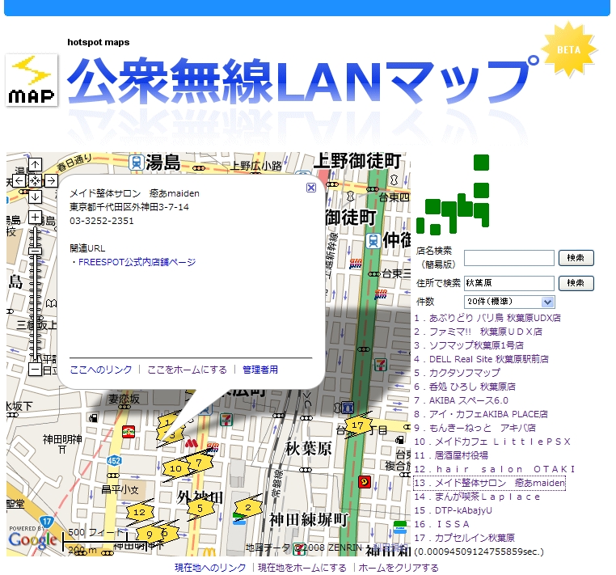Image resolution: width=616 pixels, height=575 pixels.
Task: Click the MAP lightning logo icon
Action: 32,80
